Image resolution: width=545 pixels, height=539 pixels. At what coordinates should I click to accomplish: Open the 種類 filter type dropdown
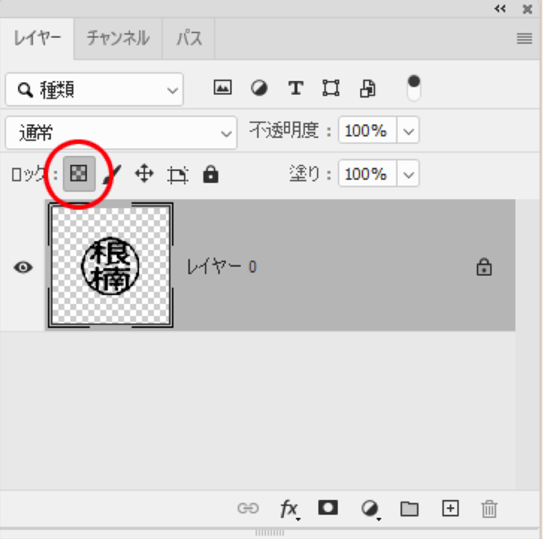click(x=94, y=90)
